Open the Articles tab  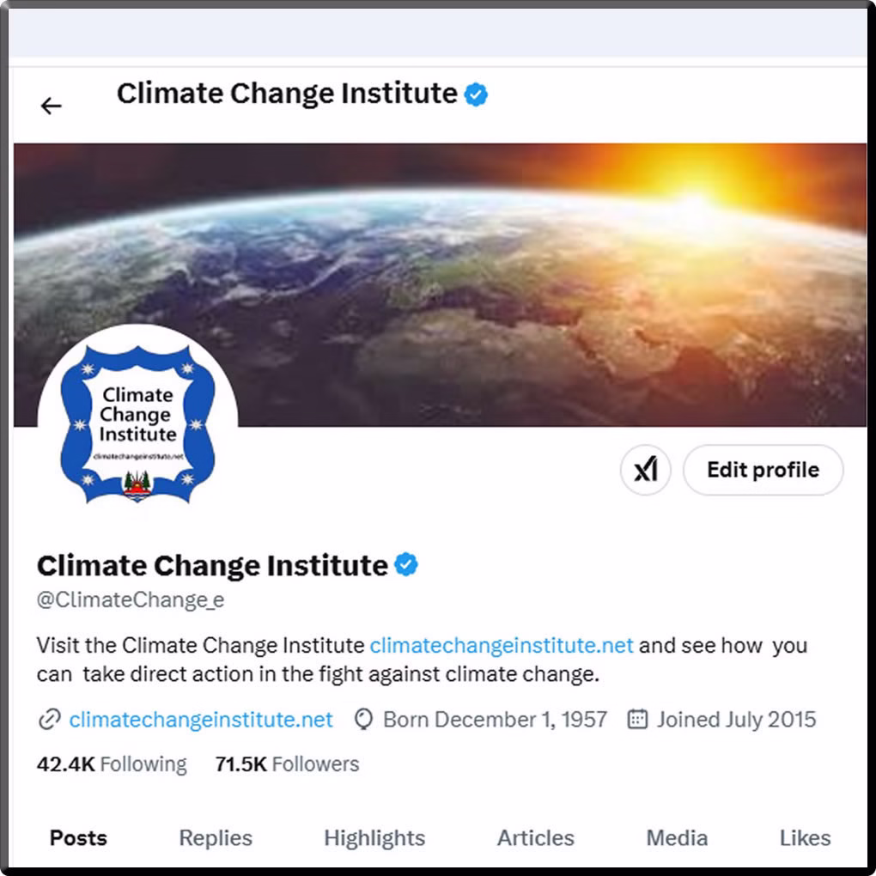point(536,838)
